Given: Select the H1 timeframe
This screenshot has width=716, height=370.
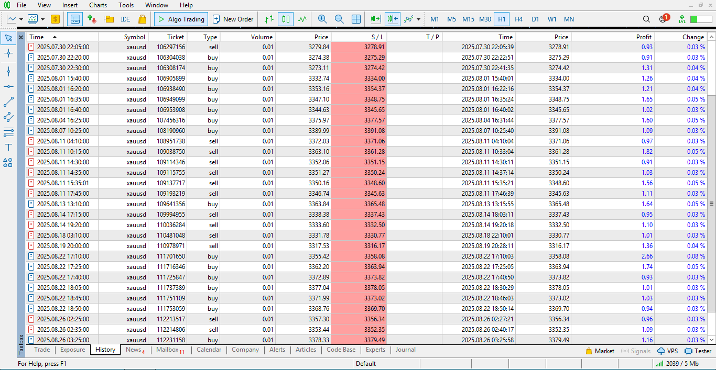Looking at the screenshot, I should click(502, 19).
